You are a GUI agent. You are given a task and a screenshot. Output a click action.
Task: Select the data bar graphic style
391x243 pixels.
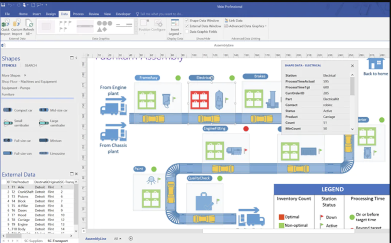point(85,26)
